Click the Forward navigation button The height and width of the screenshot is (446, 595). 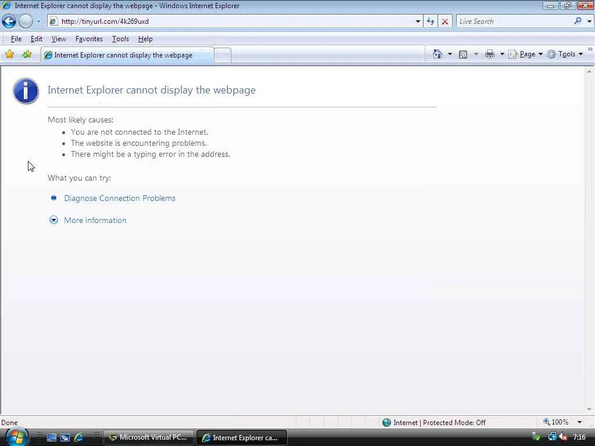tap(26, 21)
